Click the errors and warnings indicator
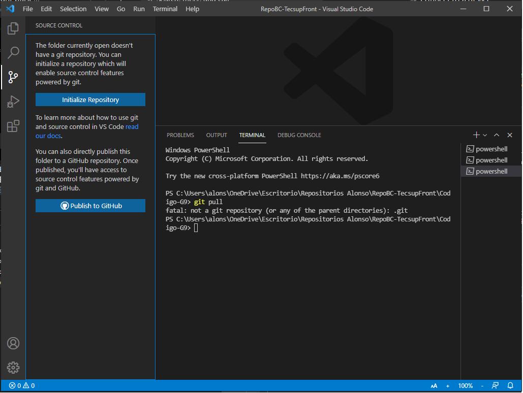The height and width of the screenshot is (393, 523). pyautogui.click(x=20, y=385)
